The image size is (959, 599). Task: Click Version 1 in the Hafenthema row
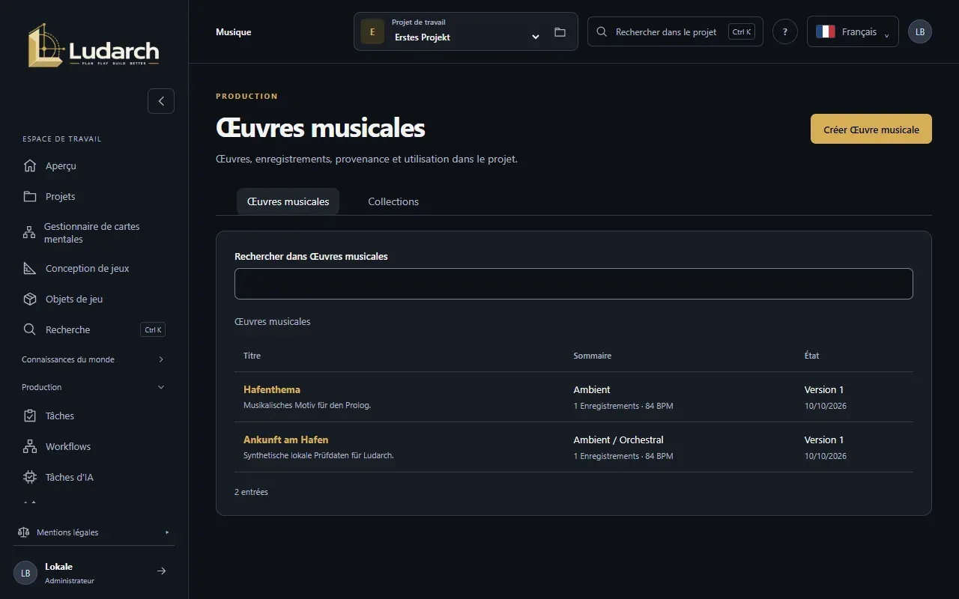(824, 389)
